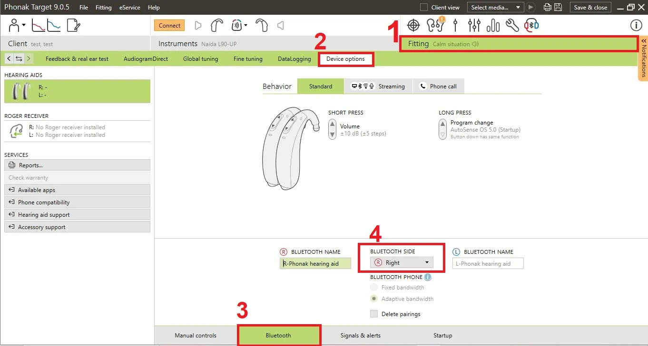Switch to the Fine tuning tab
Viewport: 648px width, 346px height.
click(x=248, y=59)
